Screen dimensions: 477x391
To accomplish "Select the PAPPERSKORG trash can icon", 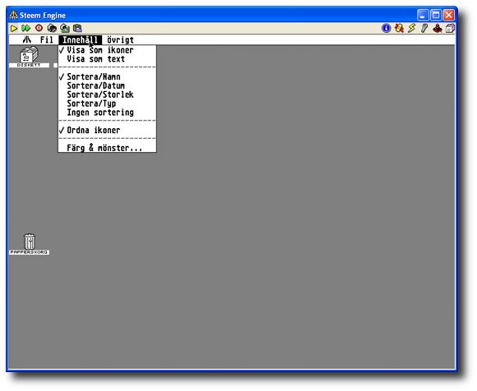I will click(30, 244).
